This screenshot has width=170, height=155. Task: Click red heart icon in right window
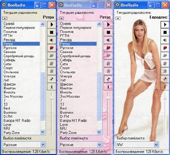click(x=165, y=48)
